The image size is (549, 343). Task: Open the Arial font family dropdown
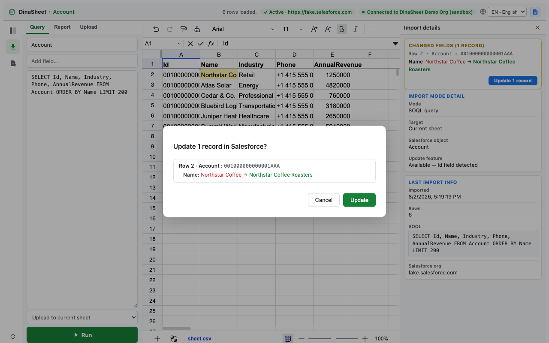pos(243,29)
